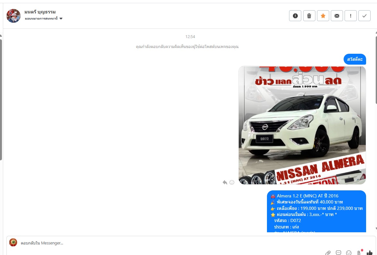Open the Nissan Almera image attachment
This screenshot has width=377, height=255.
302,125
